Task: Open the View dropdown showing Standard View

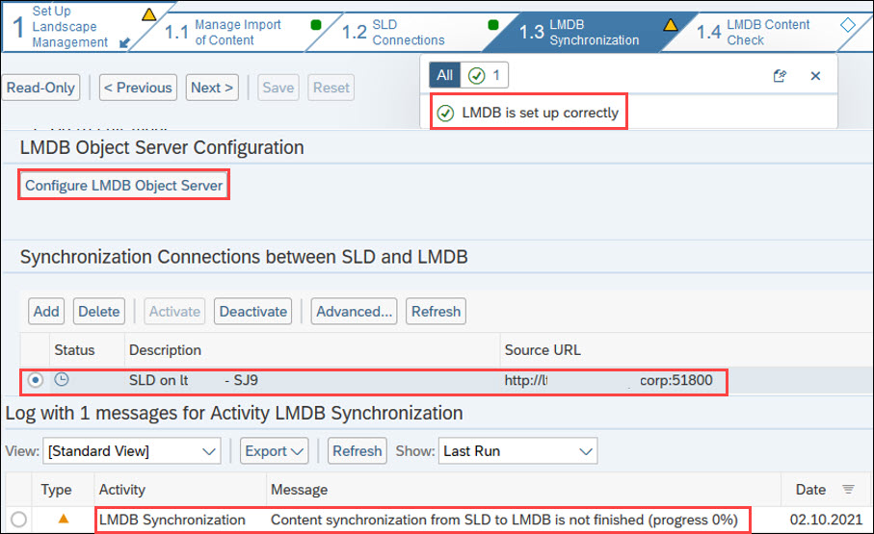Action: click(x=133, y=450)
